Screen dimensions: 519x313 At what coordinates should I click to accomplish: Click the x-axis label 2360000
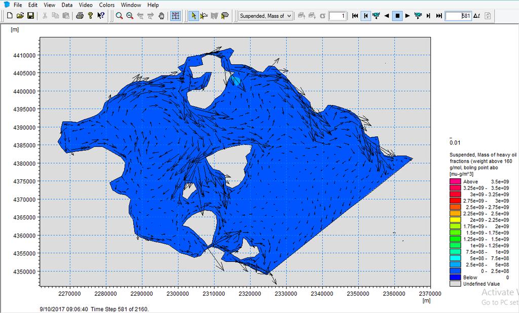[x=394, y=293]
